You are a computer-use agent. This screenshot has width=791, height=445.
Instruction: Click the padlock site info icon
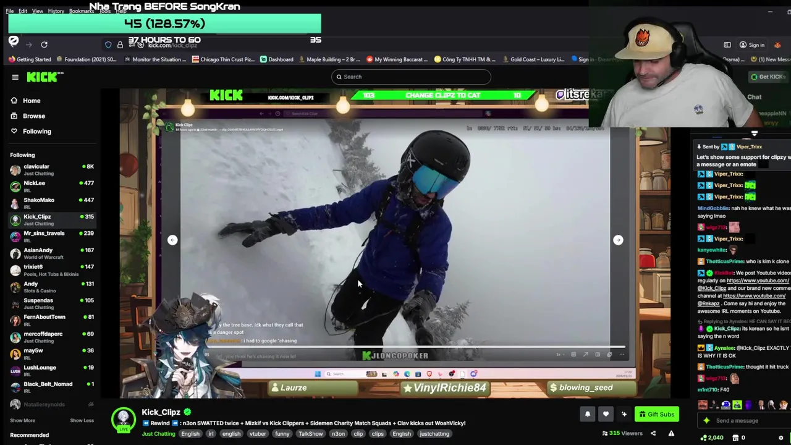[120, 44]
